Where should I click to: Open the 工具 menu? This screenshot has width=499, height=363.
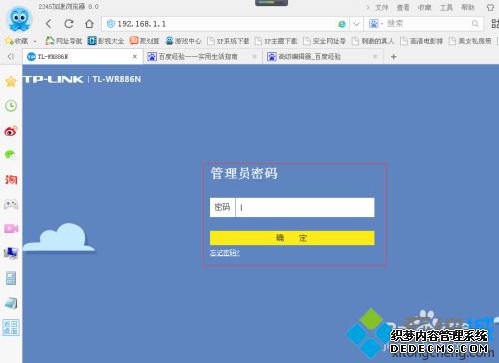[446, 7]
